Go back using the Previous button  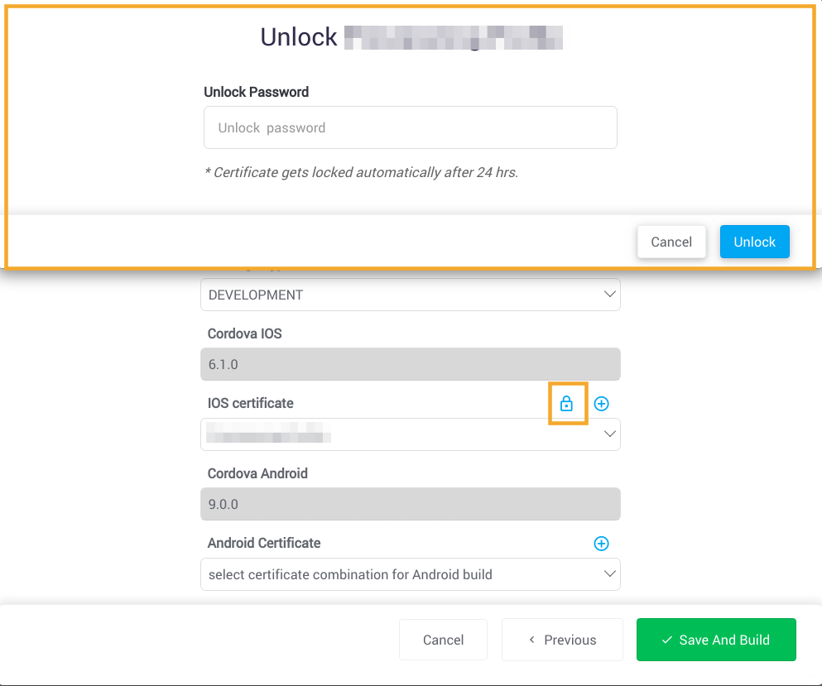click(562, 640)
